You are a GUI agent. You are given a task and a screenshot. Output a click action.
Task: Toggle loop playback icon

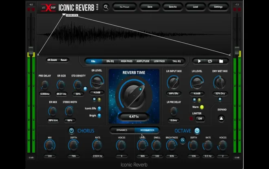click(210, 61)
